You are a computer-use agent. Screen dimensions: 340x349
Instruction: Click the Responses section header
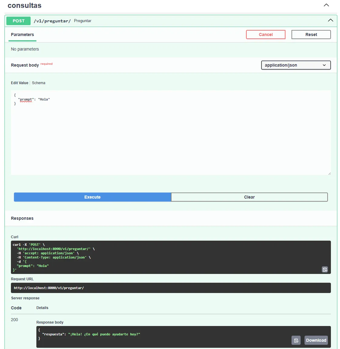coord(22,218)
